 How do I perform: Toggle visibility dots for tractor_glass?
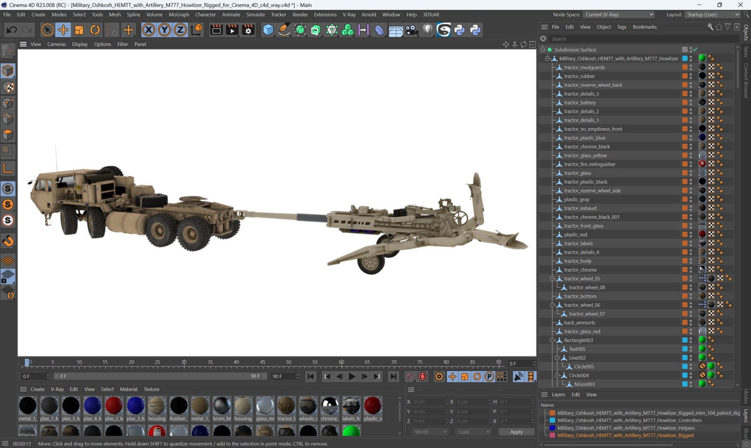click(x=691, y=173)
